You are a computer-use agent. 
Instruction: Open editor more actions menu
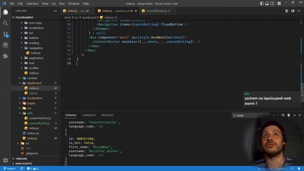point(299,11)
